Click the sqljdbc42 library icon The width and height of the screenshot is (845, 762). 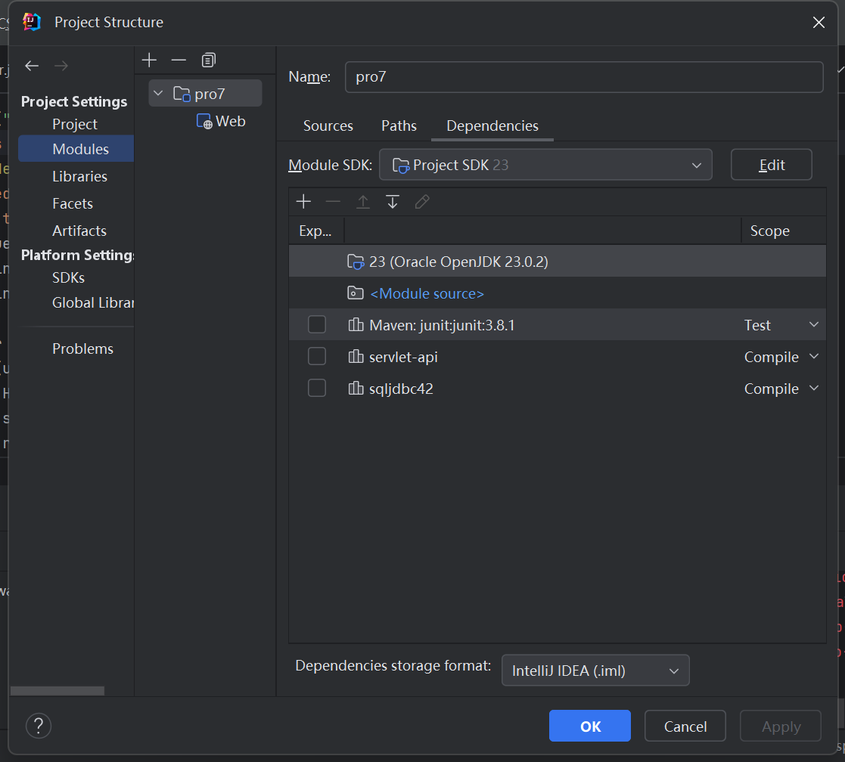click(x=356, y=389)
